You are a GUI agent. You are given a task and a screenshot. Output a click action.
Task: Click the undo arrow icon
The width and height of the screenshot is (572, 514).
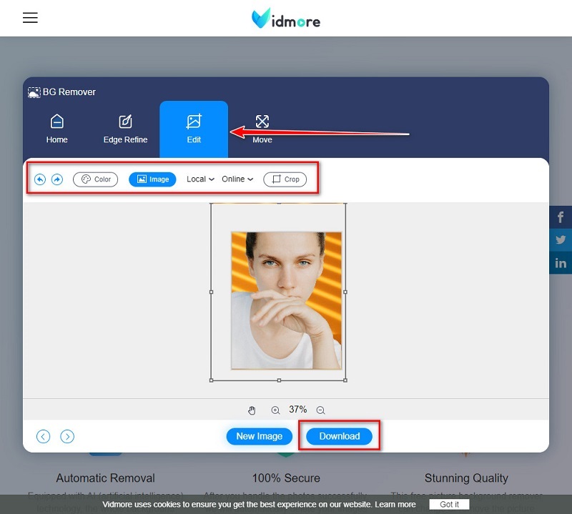tap(40, 179)
